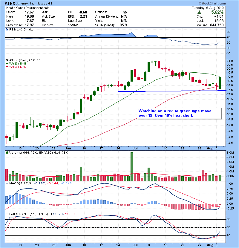This screenshot has height=248, width=239.
Task: Click the 12.5 price axis label
Action: click(230, 143)
